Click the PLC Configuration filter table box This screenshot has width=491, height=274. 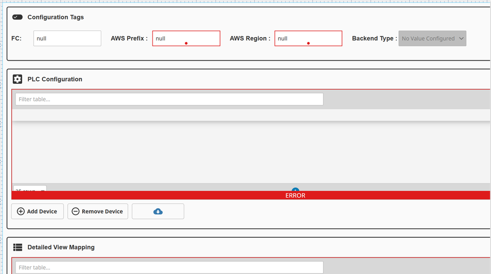click(x=169, y=99)
